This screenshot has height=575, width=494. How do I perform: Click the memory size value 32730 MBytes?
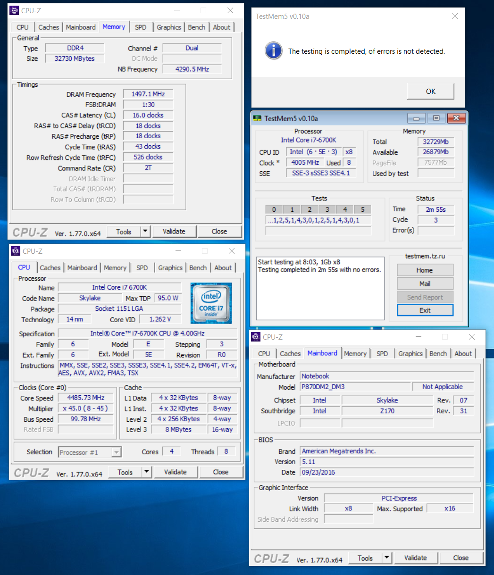[75, 58]
